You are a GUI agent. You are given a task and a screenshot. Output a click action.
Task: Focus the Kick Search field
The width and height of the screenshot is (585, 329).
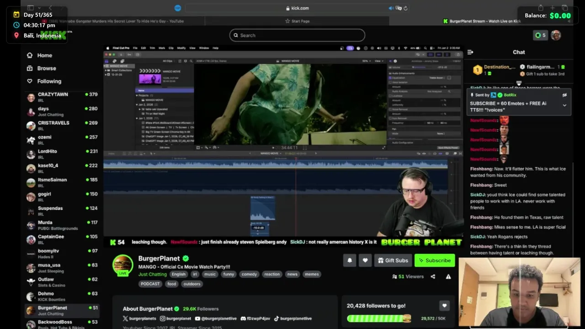297,35
